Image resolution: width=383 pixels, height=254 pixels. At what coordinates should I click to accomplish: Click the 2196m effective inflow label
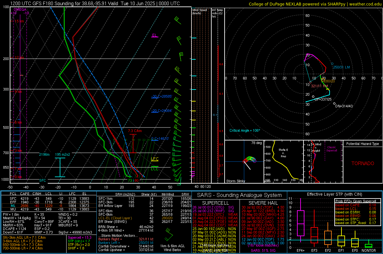click(44, 154)
